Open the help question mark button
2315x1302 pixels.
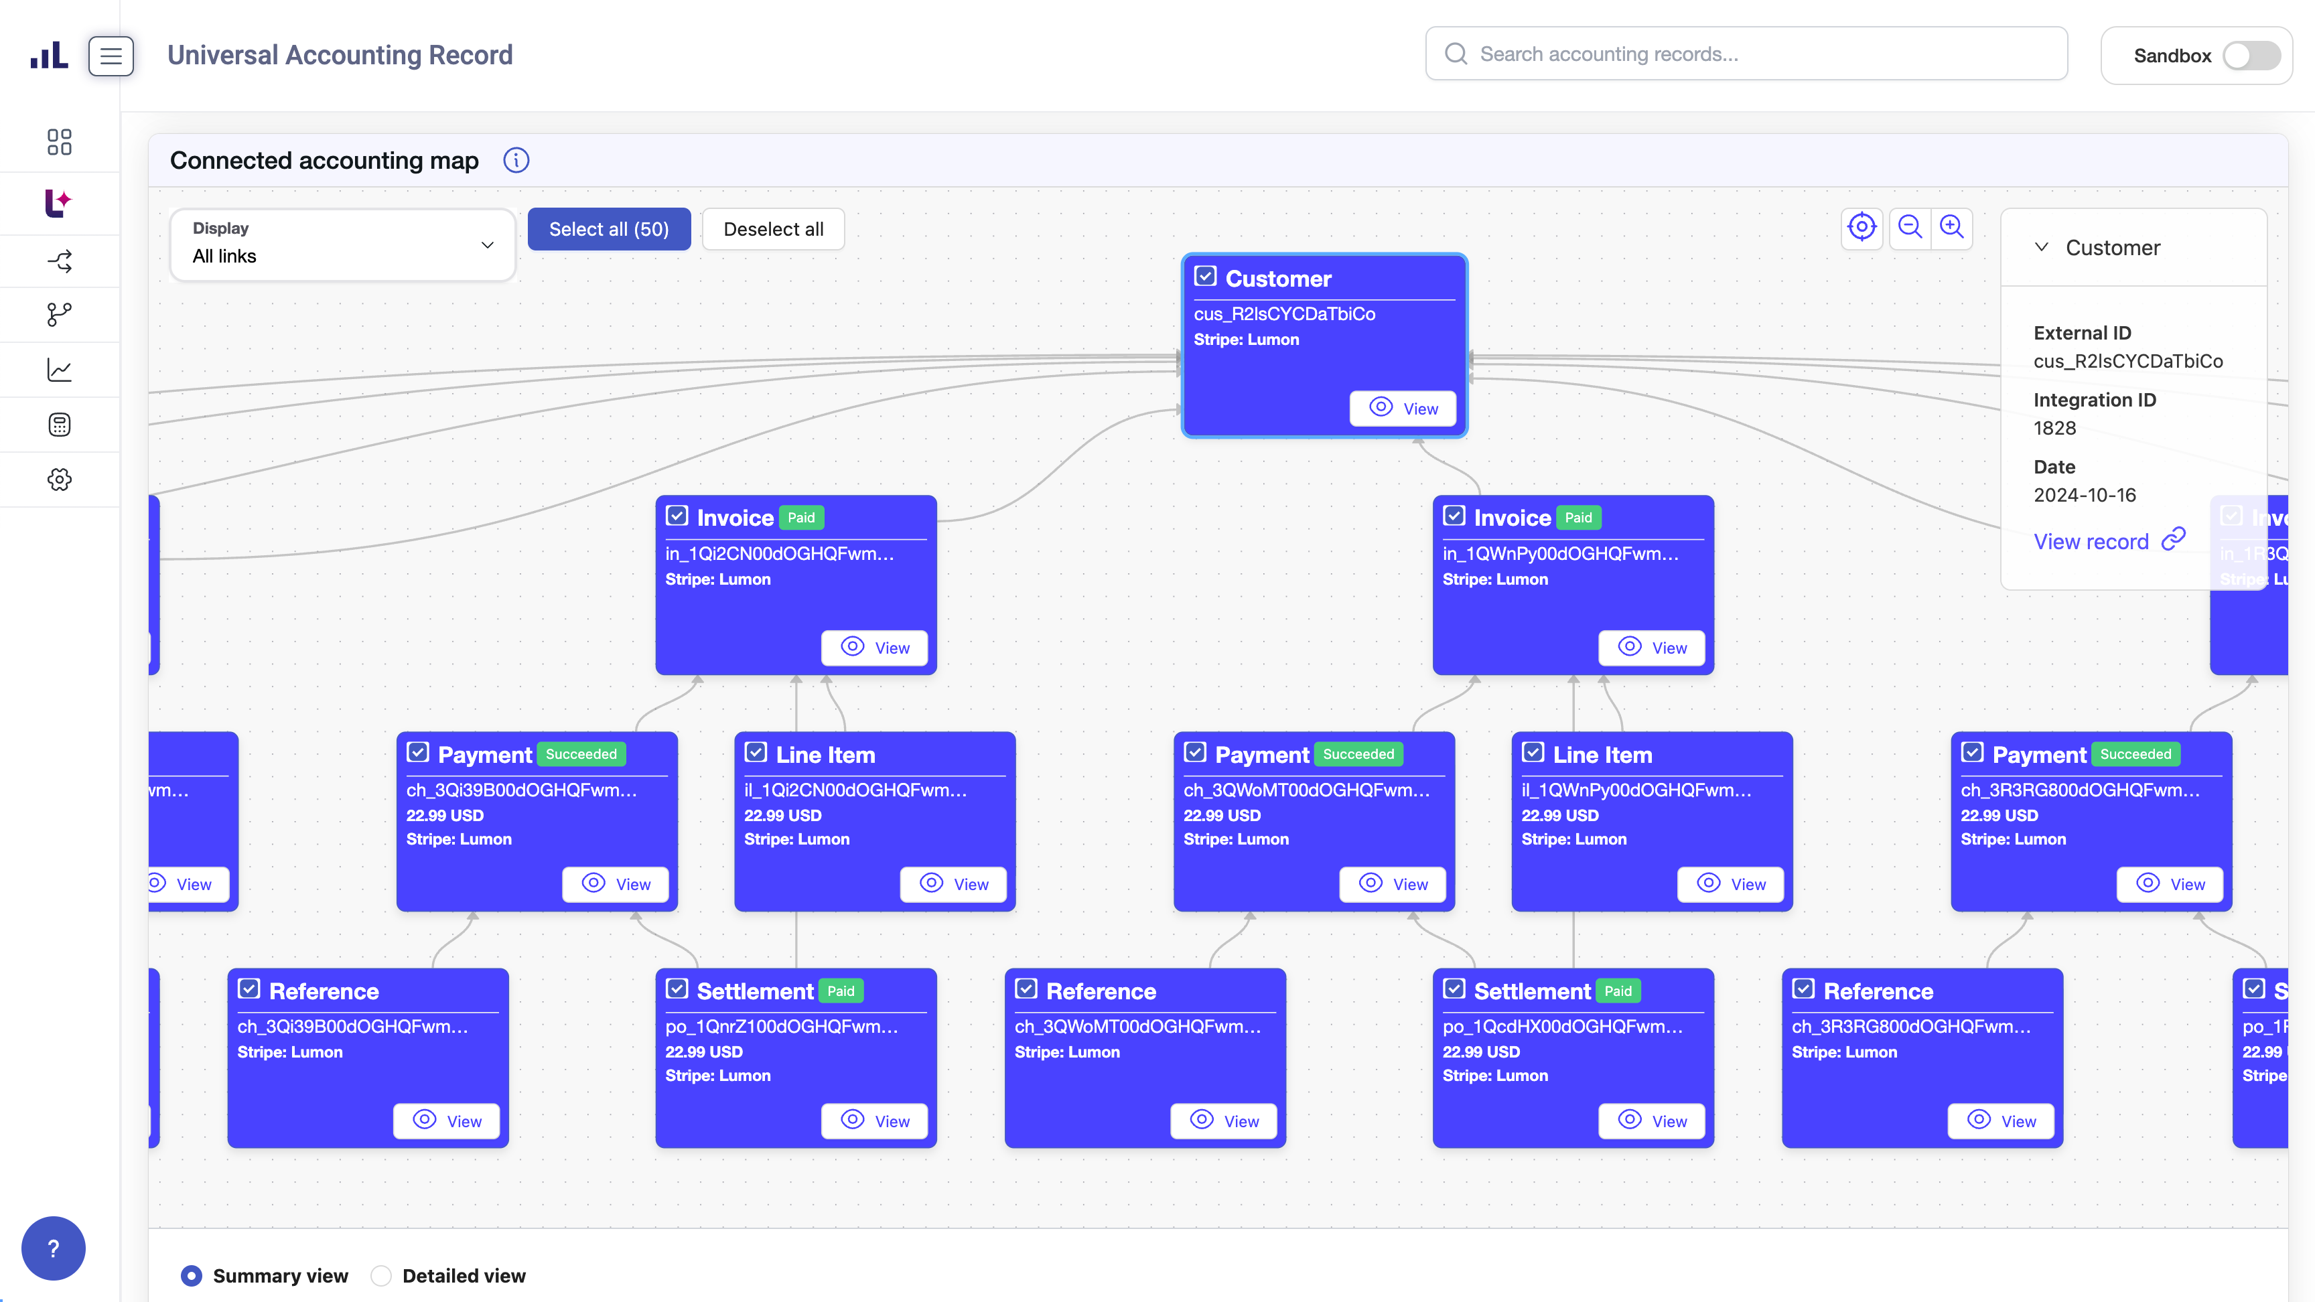[x=53, y=1248]
